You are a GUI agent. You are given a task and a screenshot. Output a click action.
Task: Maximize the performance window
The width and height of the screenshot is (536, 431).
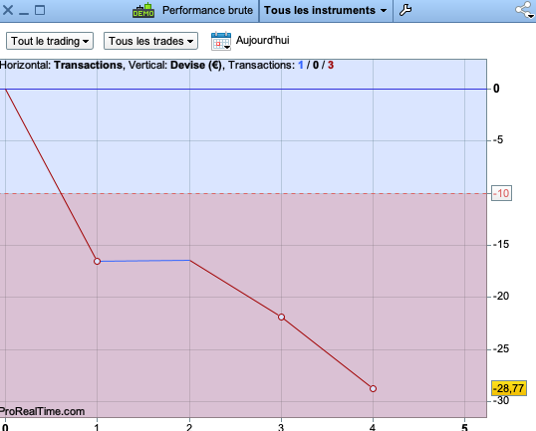(x=40, y=10)
